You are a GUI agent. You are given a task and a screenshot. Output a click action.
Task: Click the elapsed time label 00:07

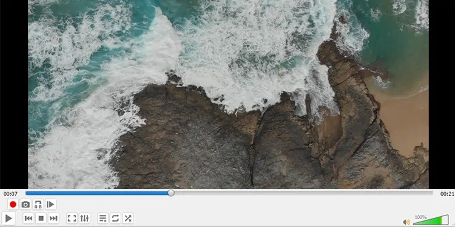pyautogui.click(x=10, y=194)
